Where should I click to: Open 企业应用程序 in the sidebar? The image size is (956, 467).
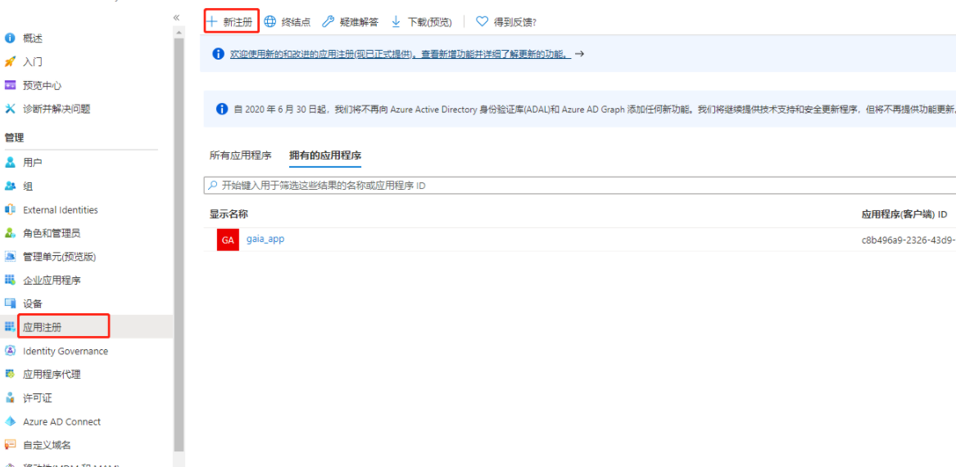pyautogui.click(x=52, y=280)
